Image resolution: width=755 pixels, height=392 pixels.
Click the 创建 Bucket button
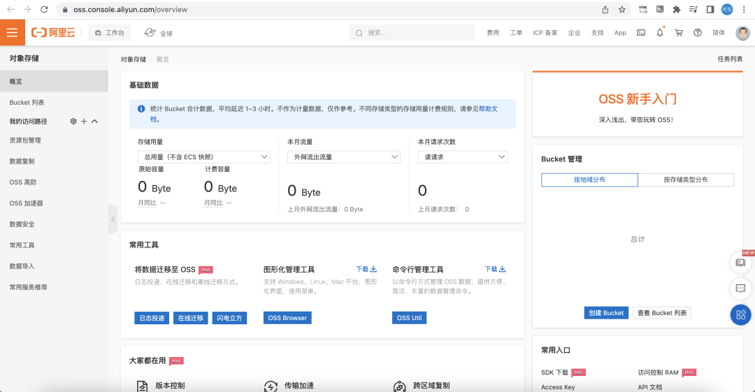[606, 313]
